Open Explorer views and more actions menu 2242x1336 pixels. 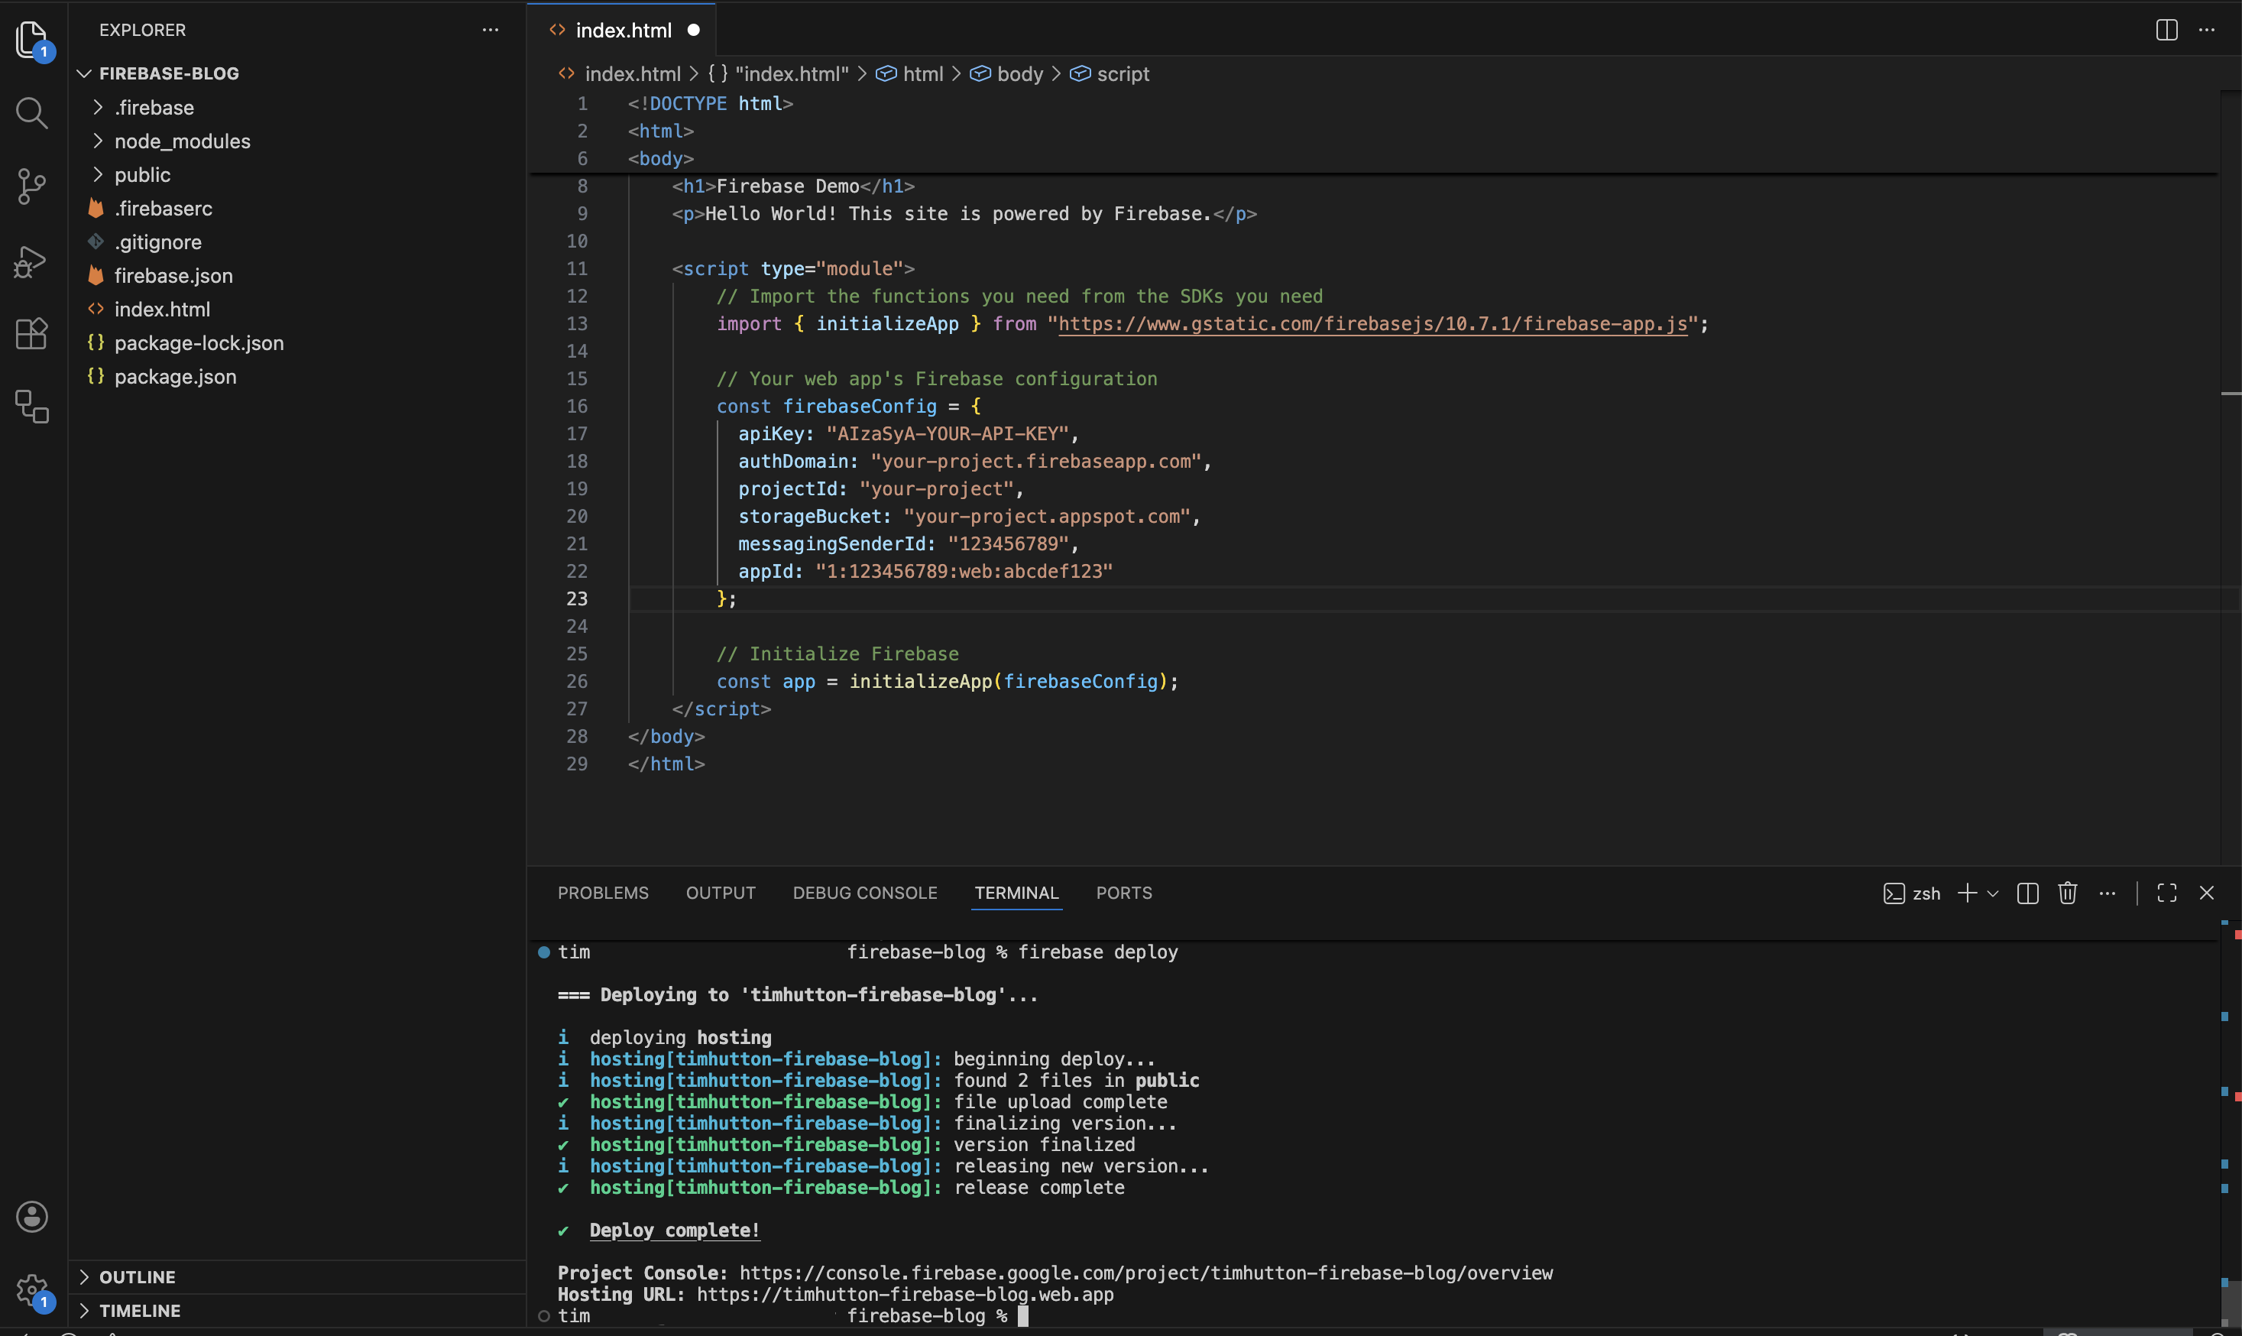coord(490,30)
